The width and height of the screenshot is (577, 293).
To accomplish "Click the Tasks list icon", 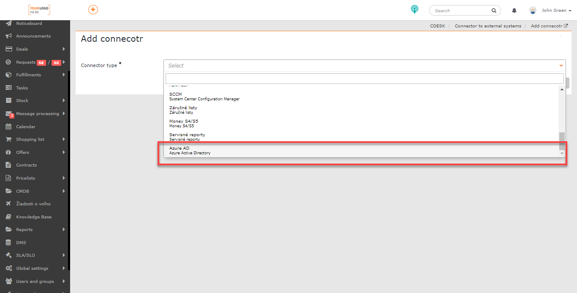I will [x=8, y=88].
